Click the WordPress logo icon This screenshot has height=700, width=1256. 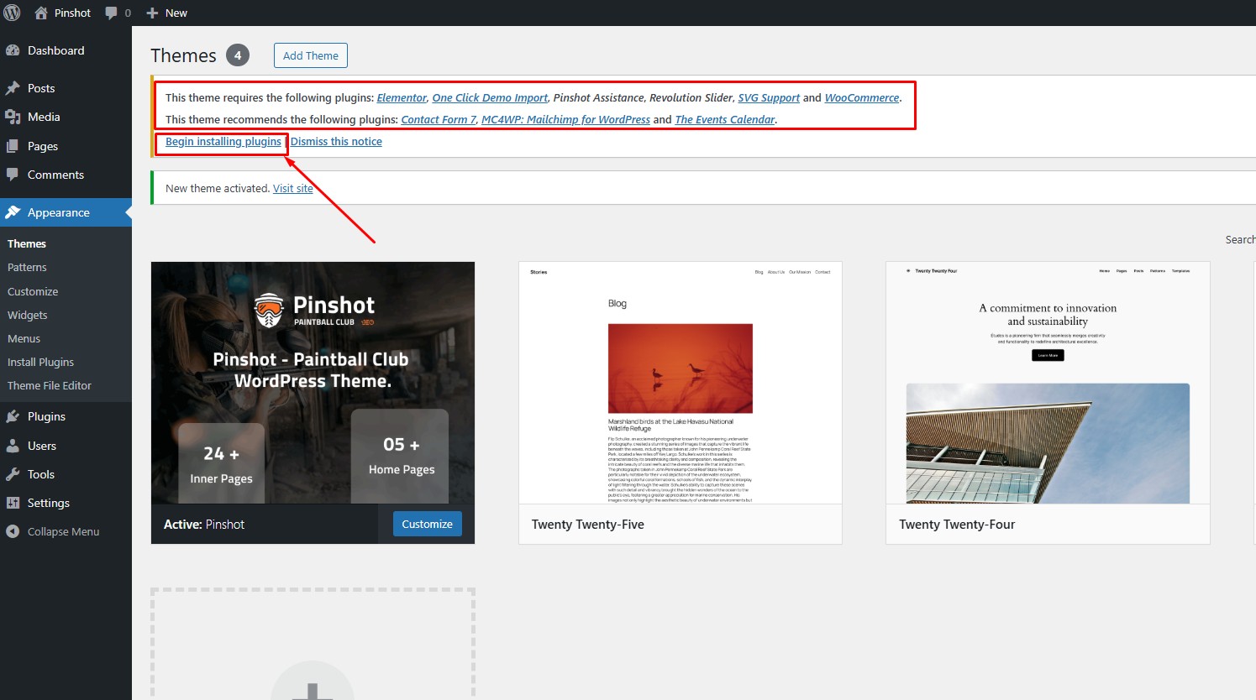pyautogui.click(x=13, y=13)
